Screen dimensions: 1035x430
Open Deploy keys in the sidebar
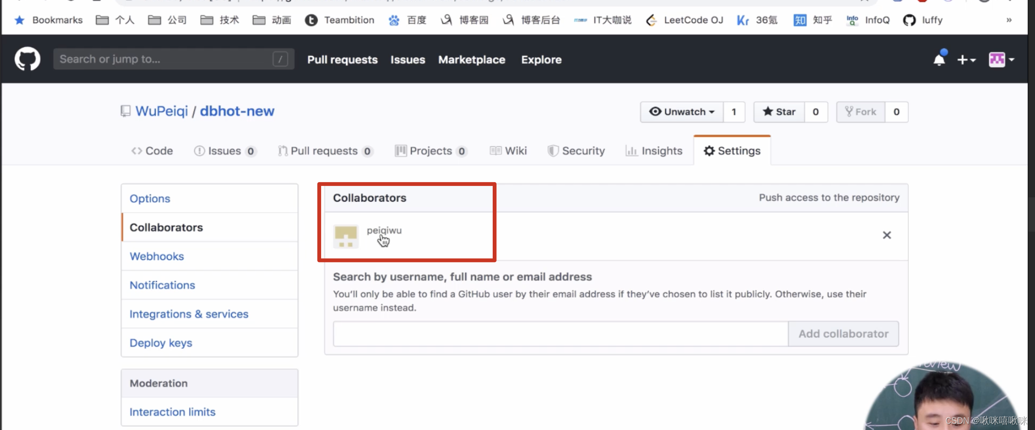coord(210,343)
